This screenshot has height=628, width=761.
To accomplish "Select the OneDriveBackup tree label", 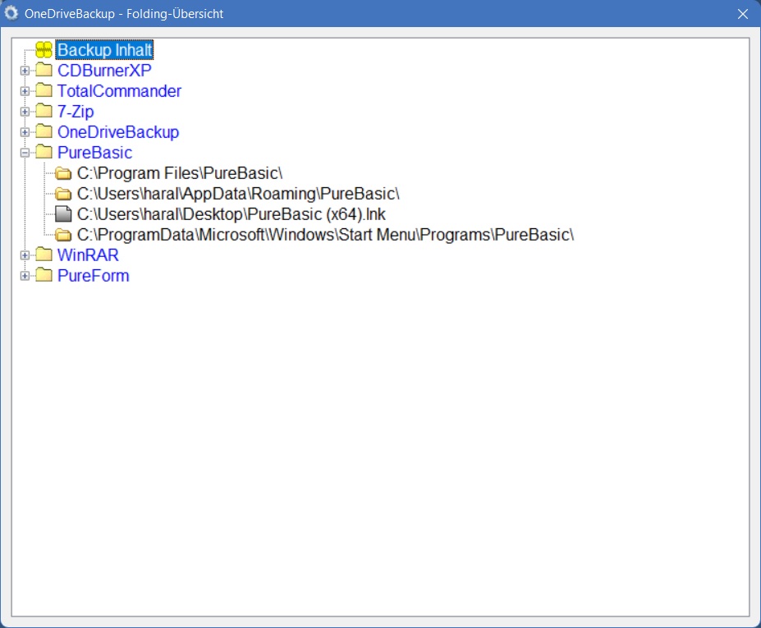I will pyautogui.click(x=118, y=132).
